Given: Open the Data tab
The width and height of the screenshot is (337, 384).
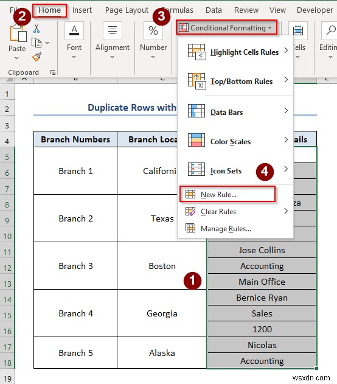Looking at the screenshot, I should [x=214, y=10].
